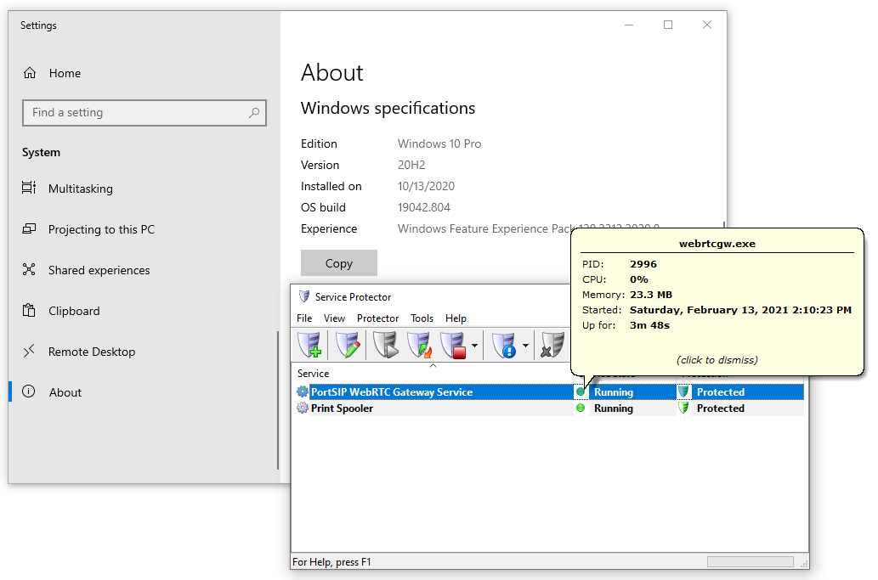The image size is (878, 580).
Task: Dismiss the webrtcgw.exe tooltip via click to dismiss
Action: pos(717,359)
